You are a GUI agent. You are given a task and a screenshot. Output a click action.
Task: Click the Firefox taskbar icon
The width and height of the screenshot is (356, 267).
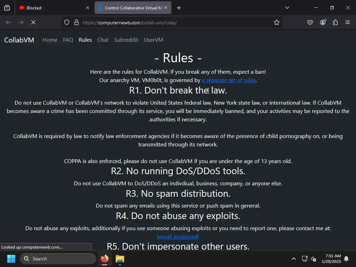[105, 259]
